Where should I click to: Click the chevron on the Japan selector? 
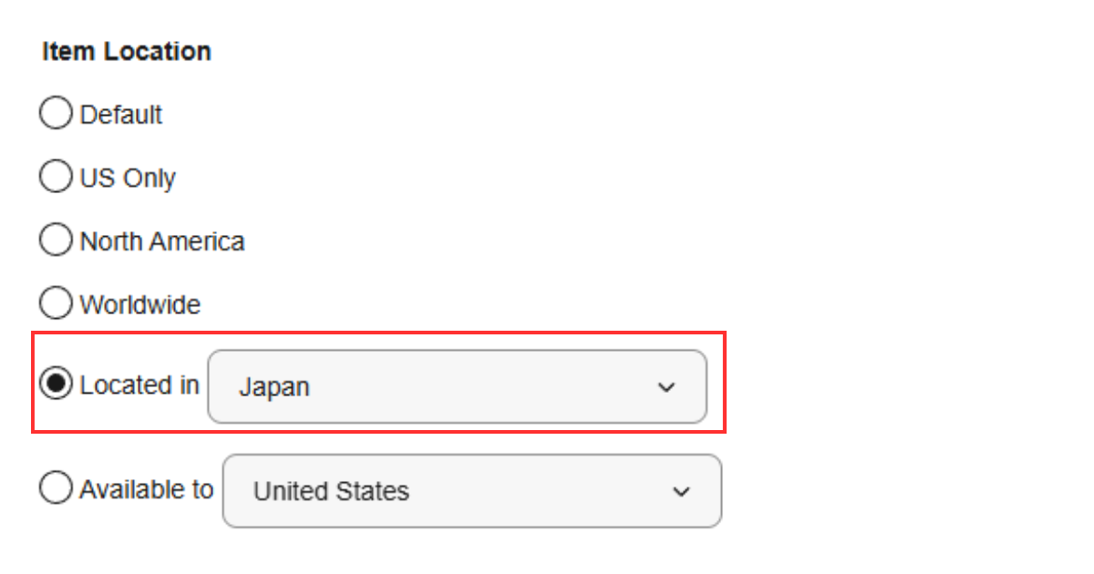(666, 386)
